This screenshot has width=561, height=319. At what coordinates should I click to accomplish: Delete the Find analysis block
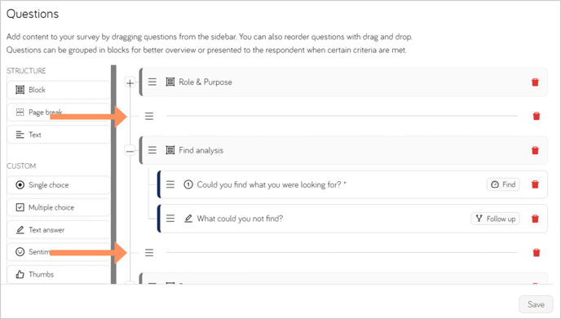(x=535, y=150)
